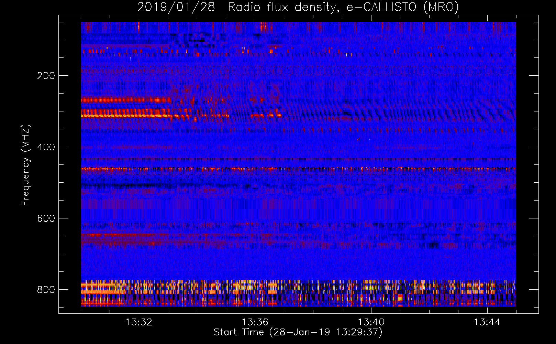
Task: Click the 13:32 time tick label
Action: pyautogui.click(x=139, y=322)
